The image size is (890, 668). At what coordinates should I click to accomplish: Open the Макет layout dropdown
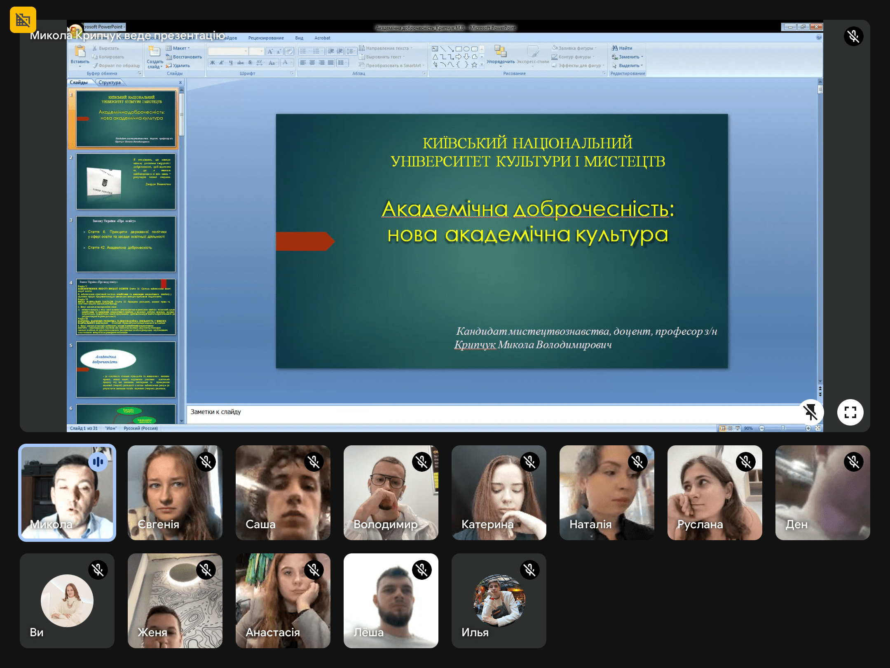(x=180, y=48)
